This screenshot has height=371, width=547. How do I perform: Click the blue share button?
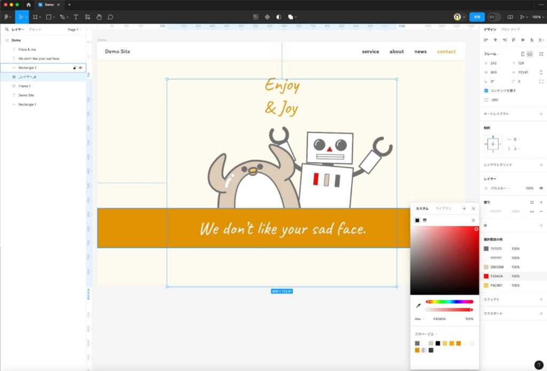coord(477,17)
